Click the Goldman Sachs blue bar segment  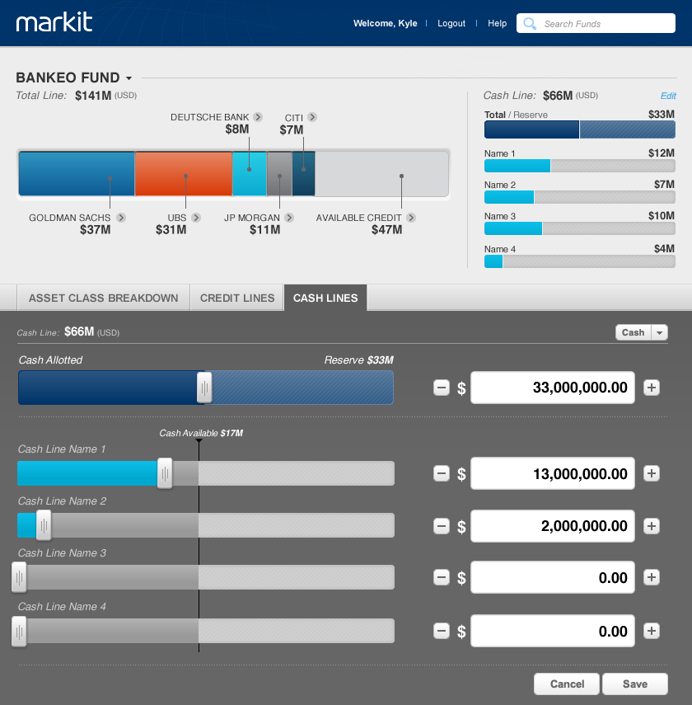(x=77, y=173)
